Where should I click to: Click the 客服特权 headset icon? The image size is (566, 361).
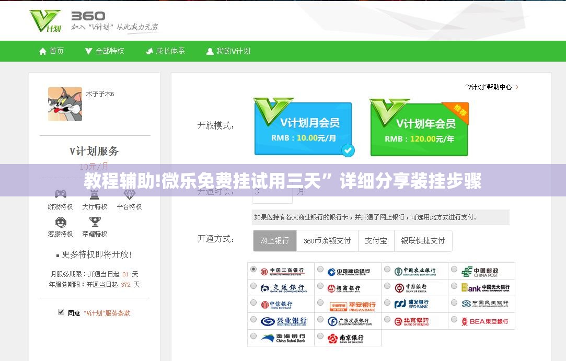click(x=60, y=222)
